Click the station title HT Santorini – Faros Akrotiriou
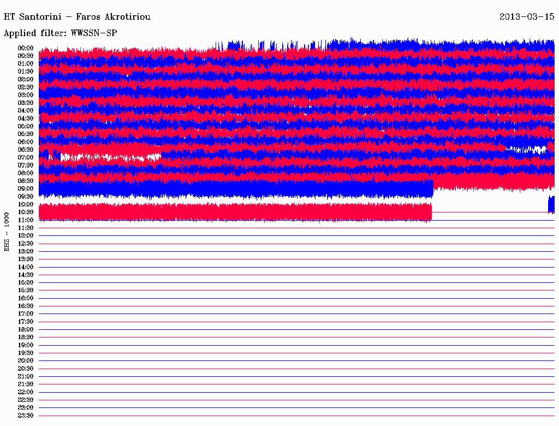 77,16
